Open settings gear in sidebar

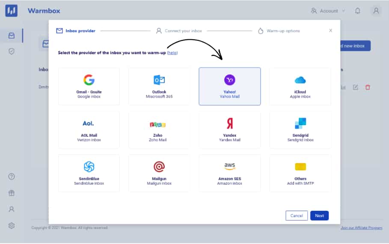pyautogui.click(x=12, y=226)
